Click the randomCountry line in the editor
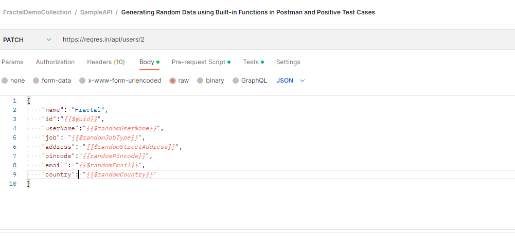515x236 pixels. [118, 174]
